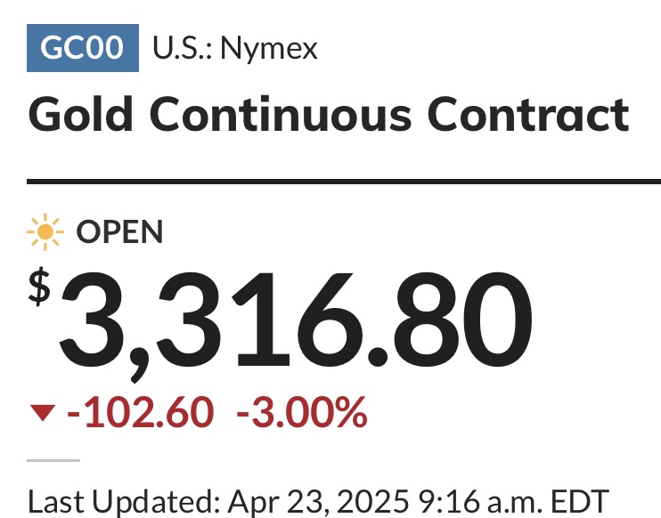Click the word Gold in the title

coord(80,114)
